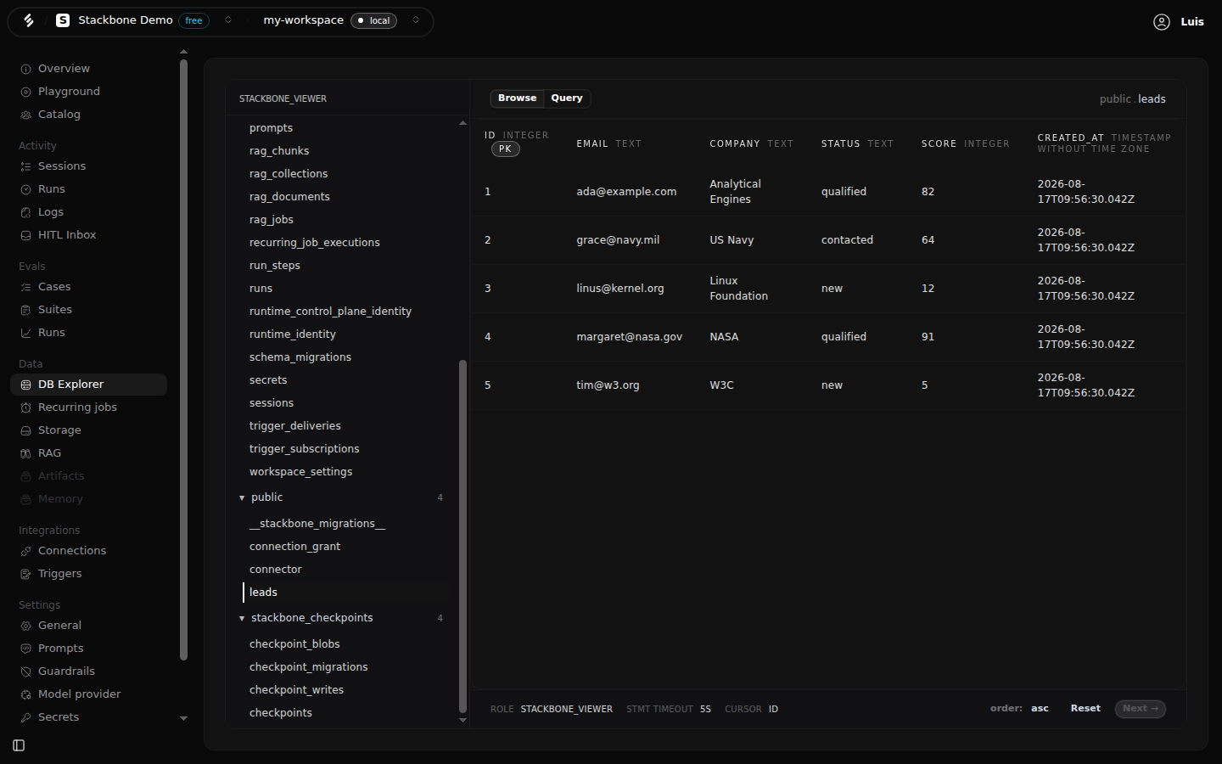Collapse the public schema group
The image size is (1222, 764).
point(242,497)
